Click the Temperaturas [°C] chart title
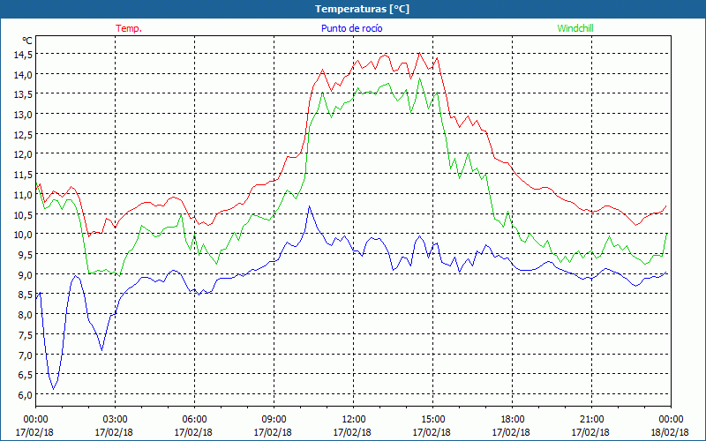This screenshot has height=441, width=706. pyautogui.click(x=362, y=9)
